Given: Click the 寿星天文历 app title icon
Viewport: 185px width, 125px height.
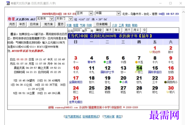Looking at the screenshot, I should pyautogui.click(x=8, y=3).
